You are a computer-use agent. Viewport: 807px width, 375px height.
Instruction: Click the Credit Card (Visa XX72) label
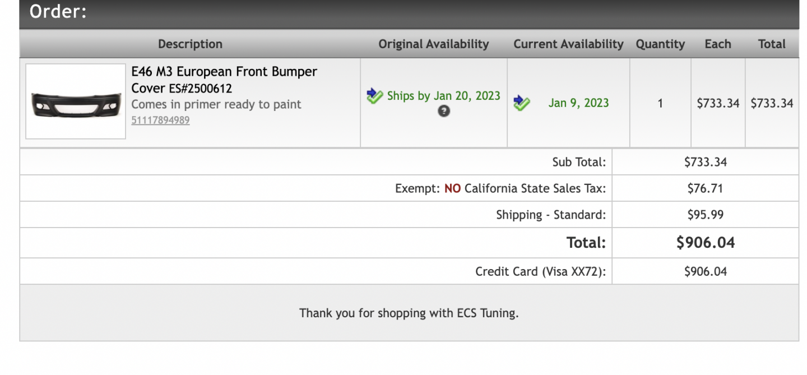coord(540,272)
